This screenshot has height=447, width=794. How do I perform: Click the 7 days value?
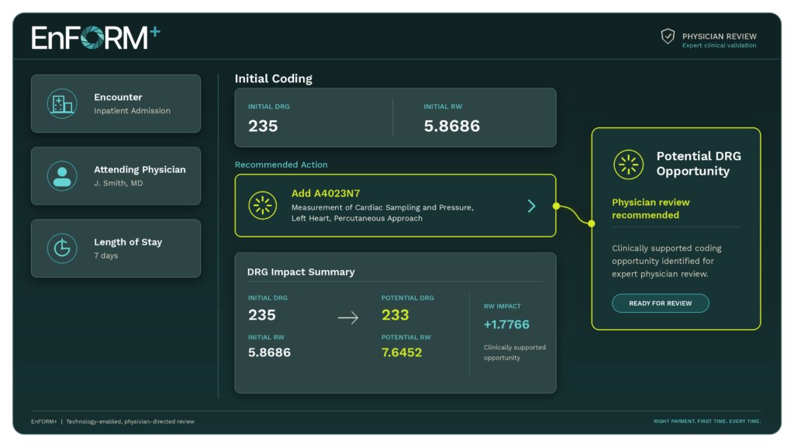point(105,256)
